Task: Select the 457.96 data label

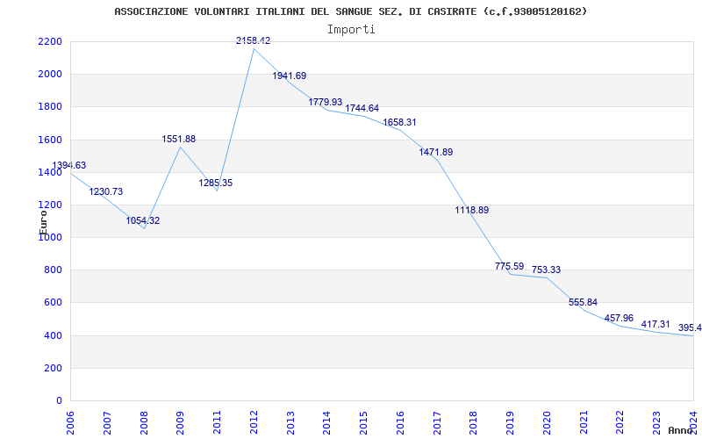Action: point(619,318)
